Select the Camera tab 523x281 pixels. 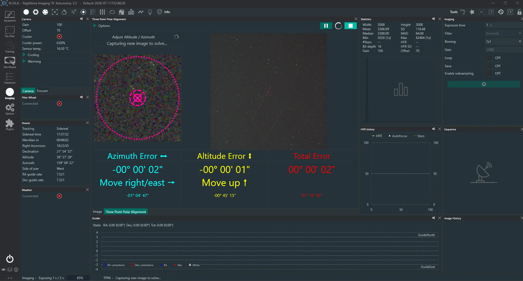click(28, 91)
